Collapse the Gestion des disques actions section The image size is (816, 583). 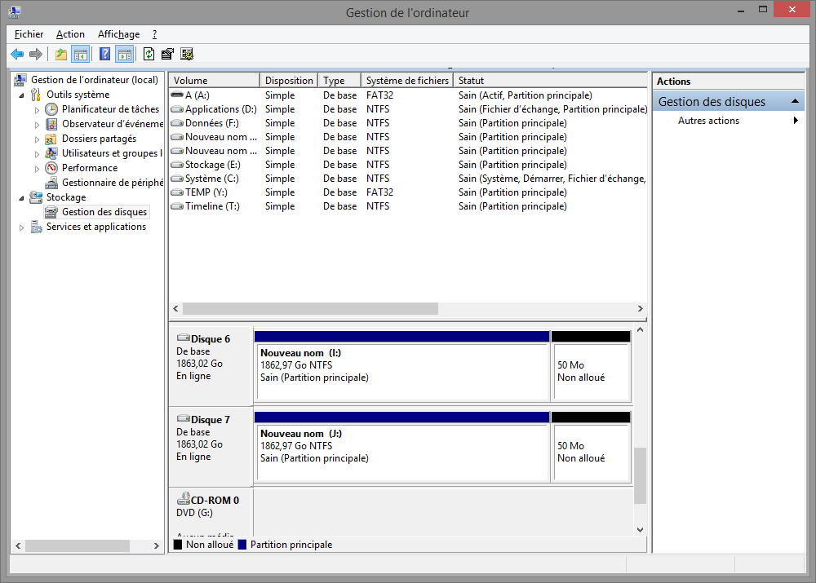795,101
